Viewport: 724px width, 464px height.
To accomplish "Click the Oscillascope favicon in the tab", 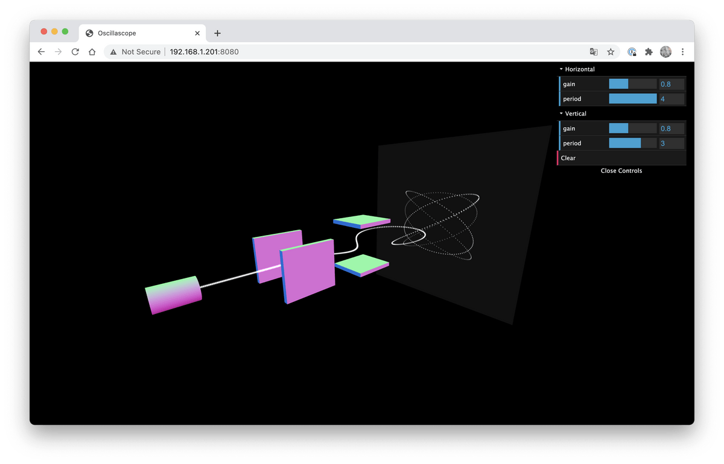I will (89, 33).
